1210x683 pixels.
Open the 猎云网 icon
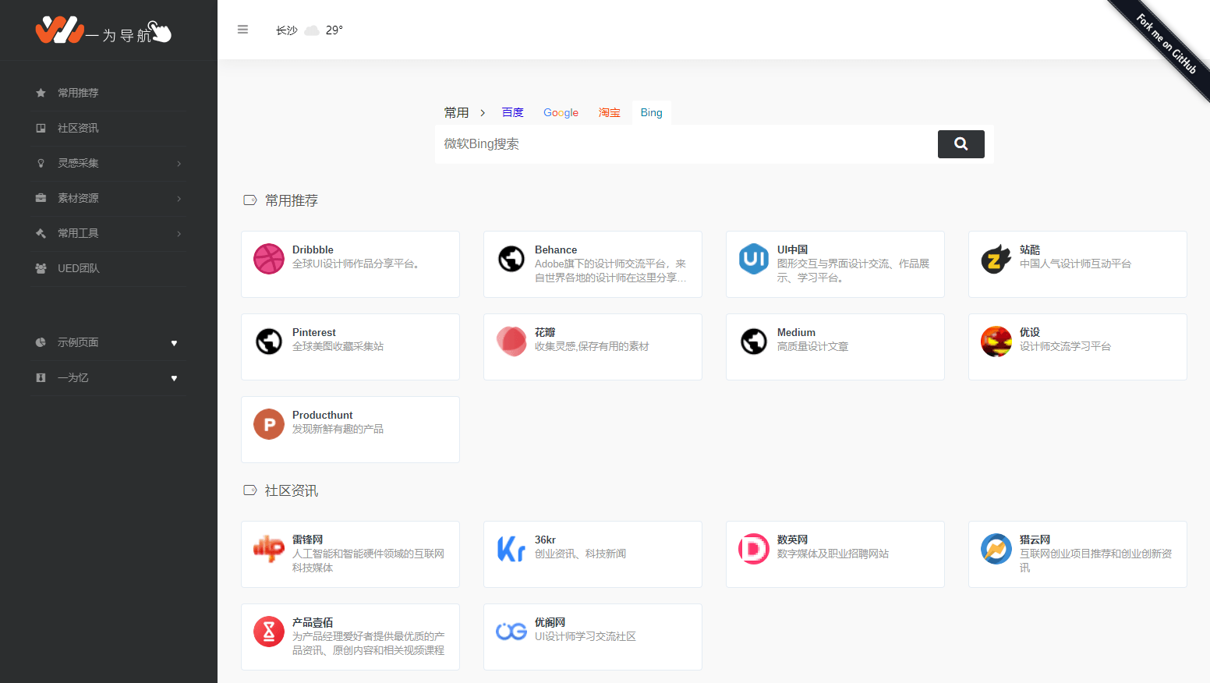coord(996,548)
